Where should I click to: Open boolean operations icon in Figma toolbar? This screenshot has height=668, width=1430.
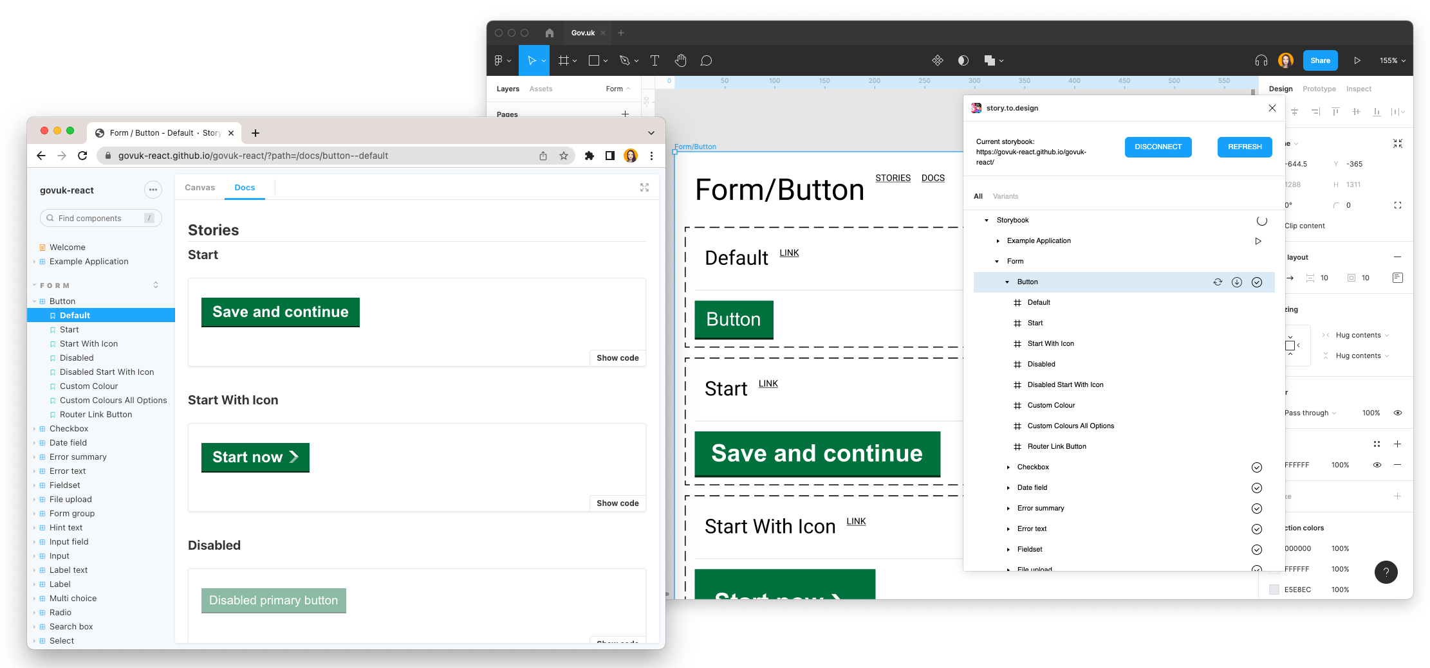click(x=990, y=60)
